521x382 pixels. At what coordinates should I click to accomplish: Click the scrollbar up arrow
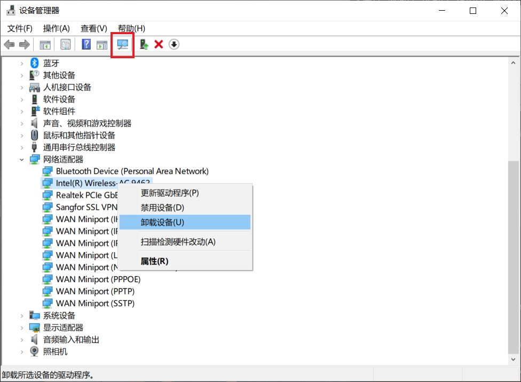click(514, 63)
